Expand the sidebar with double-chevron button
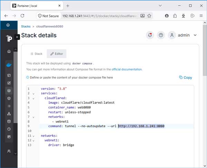The image size is (207, 168). [17, 37]
